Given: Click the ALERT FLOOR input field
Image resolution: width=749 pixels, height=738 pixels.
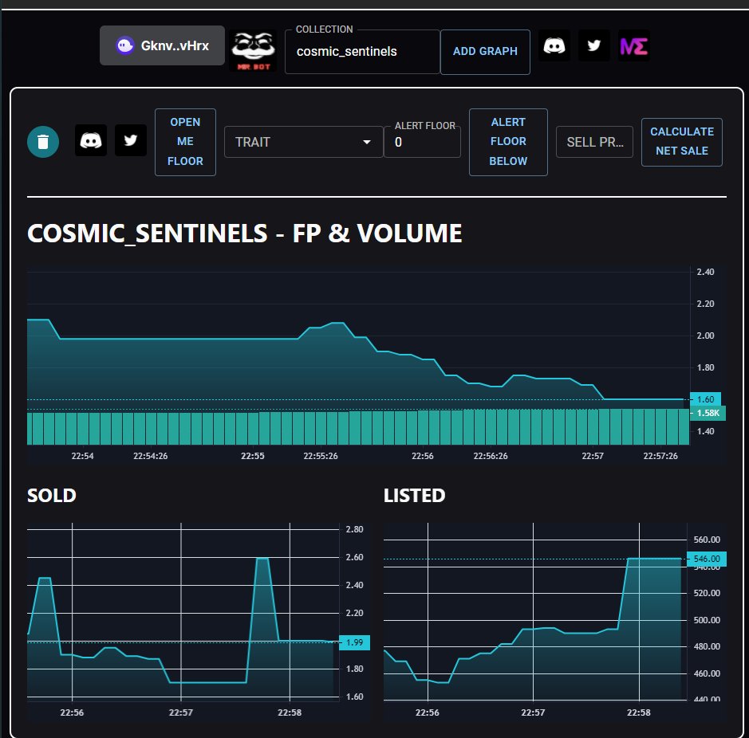Looking at the screenshot, I should coord(422,142).
